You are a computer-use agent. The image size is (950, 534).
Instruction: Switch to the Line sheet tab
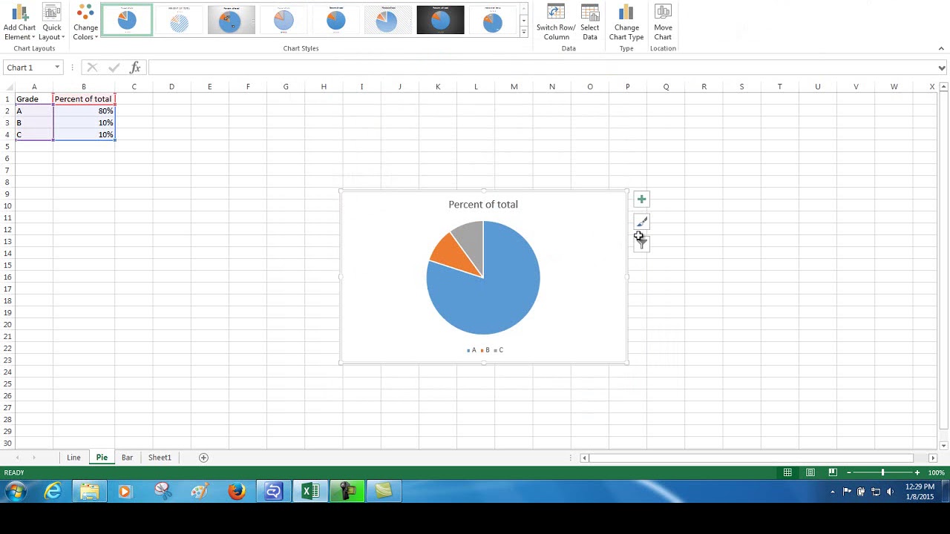coord(73,458)
